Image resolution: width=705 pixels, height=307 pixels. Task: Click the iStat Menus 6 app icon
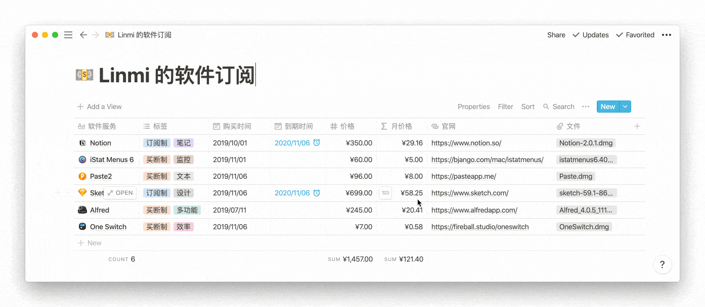(82, 160)
